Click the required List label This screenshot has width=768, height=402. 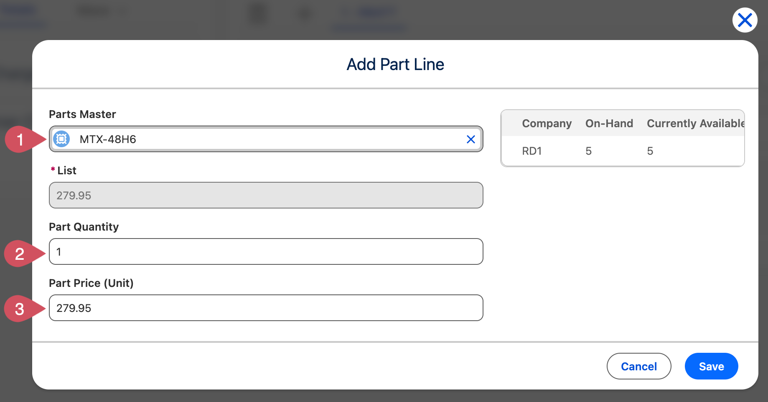click(64, 171)
